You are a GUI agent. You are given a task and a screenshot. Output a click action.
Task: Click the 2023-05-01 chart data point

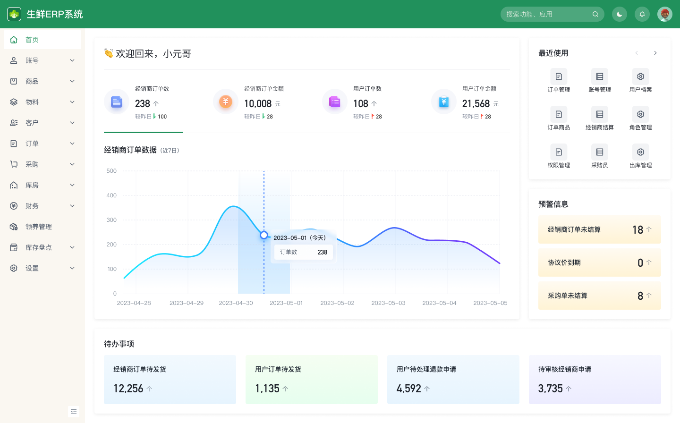(264, 235)
